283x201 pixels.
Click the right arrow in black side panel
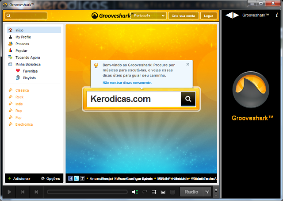coord(236,15)
